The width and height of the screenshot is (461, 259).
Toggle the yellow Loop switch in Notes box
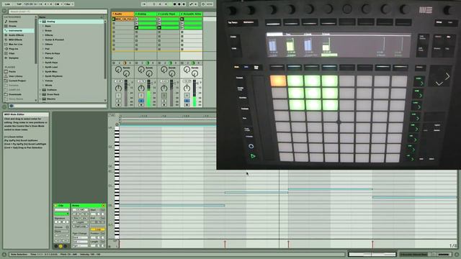97,230
